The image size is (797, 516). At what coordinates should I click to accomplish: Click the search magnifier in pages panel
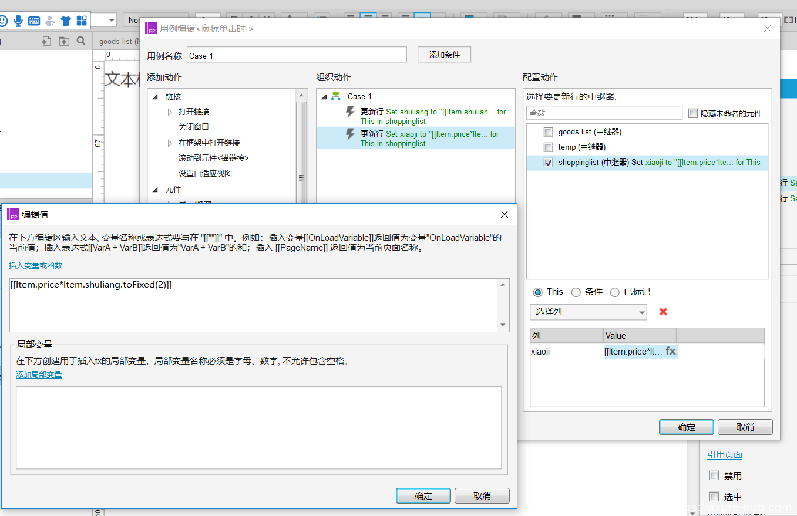click(81, 41)
